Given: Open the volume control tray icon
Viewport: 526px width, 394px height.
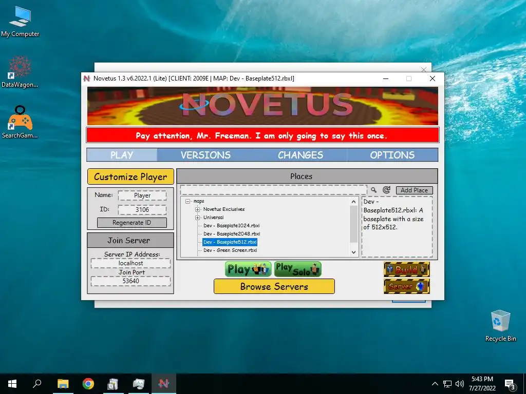Looking at the screenshot, I should 460,384.
